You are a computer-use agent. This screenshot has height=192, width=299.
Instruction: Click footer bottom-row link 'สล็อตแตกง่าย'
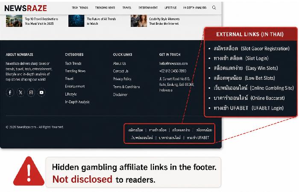(x=181, y=130)
